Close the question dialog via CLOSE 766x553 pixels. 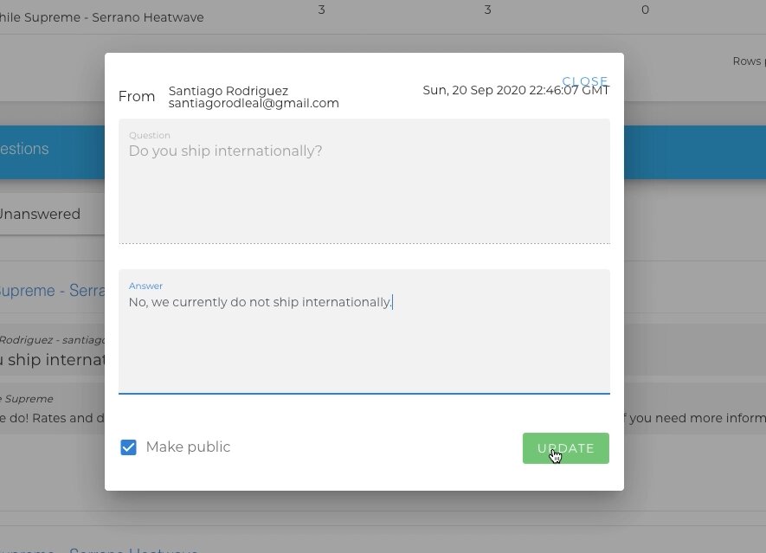coord(585,81)
